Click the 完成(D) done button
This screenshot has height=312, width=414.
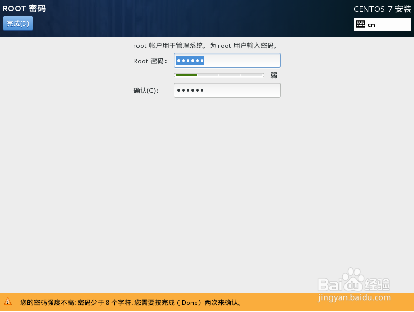coord(18,23)
